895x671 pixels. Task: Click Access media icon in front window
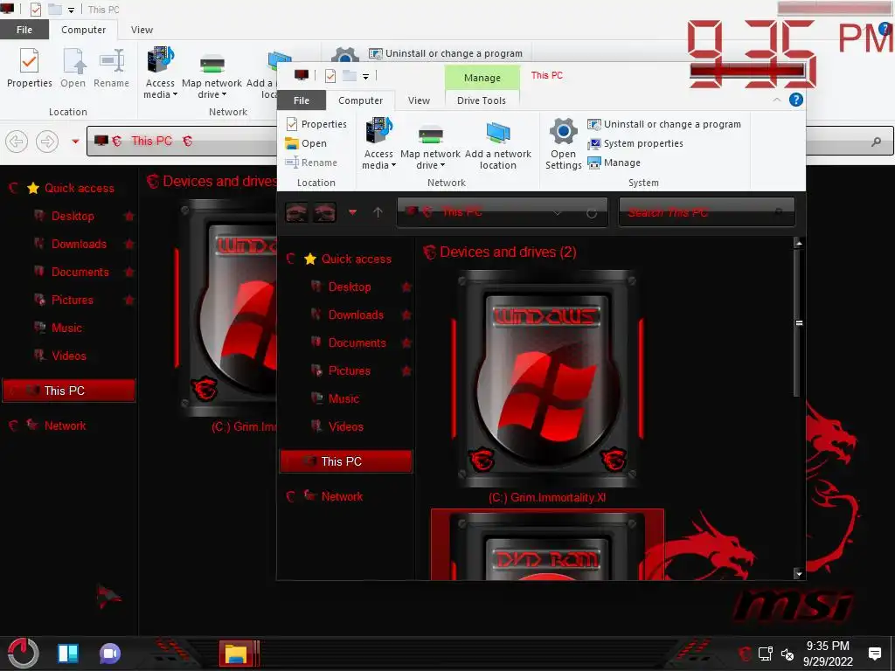coord(378,130)
